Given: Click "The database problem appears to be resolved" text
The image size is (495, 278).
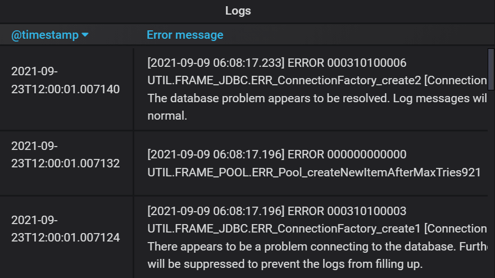Looking at the screenshot, I should (269, 98).
